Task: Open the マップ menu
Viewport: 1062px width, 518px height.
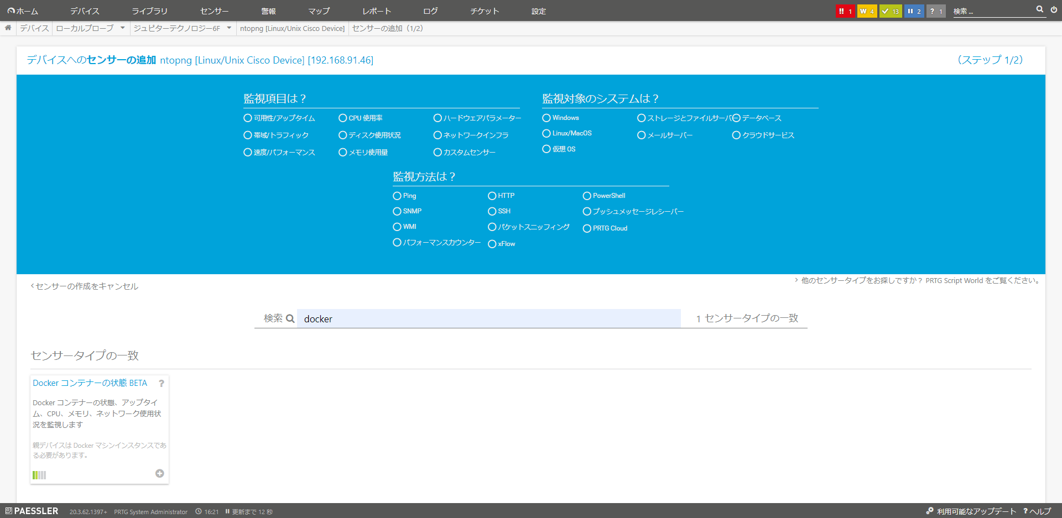Action: (319, 11)
